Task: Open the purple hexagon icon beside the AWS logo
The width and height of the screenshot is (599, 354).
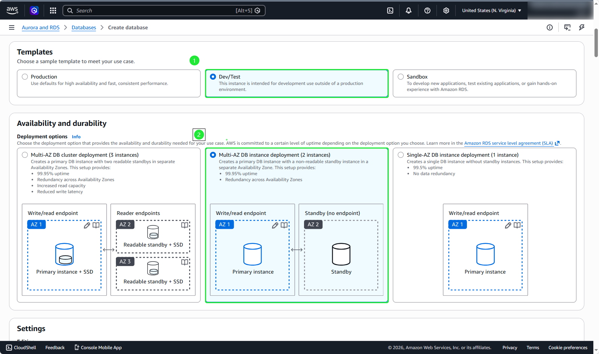Action: point(34,11)
